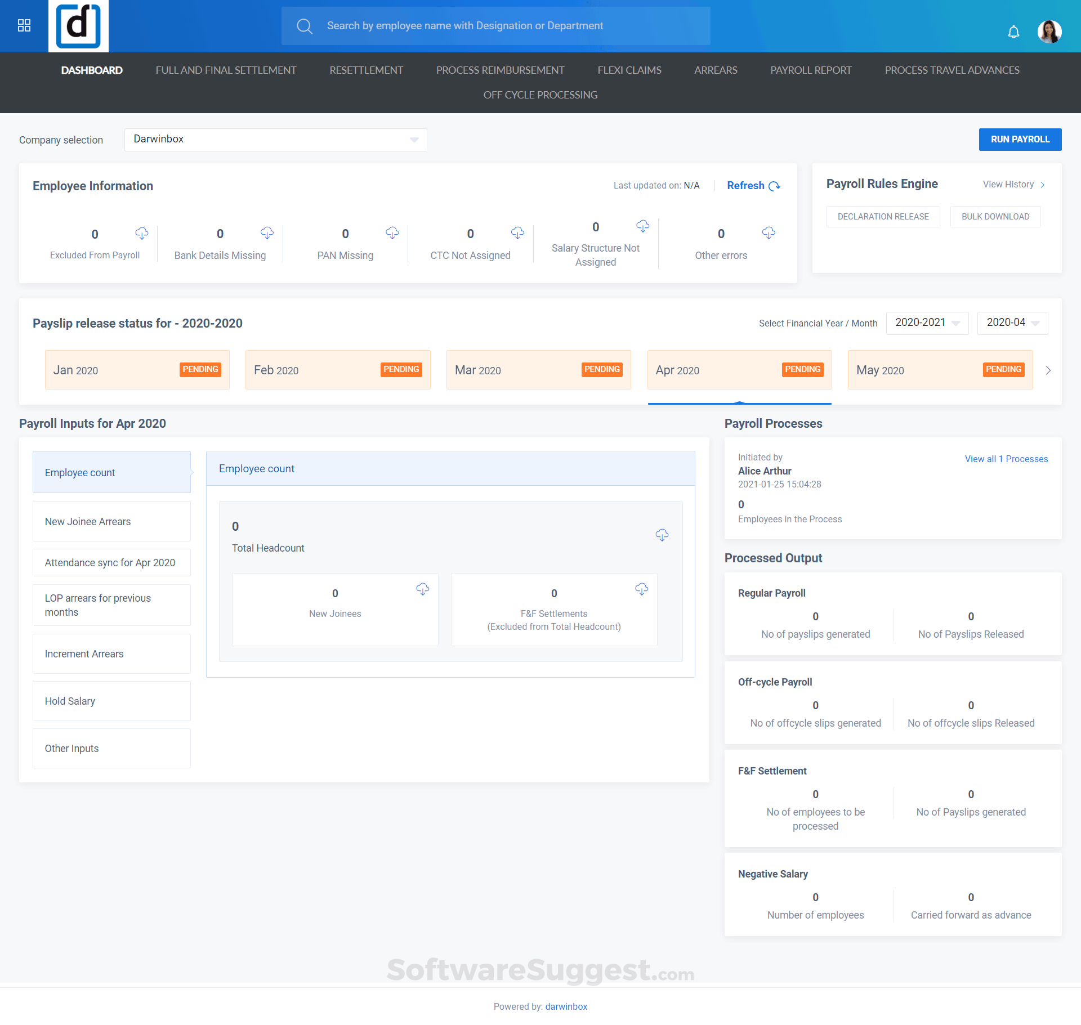The height and width of the screenshot is (1025, 1081).
Task: Select the Apr 2020 pending payslip card
Action: [x=739, y=370]
